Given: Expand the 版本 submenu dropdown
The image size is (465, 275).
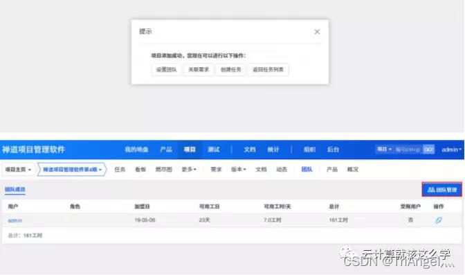Looking at the screenshot, I should tap(239, 169).
